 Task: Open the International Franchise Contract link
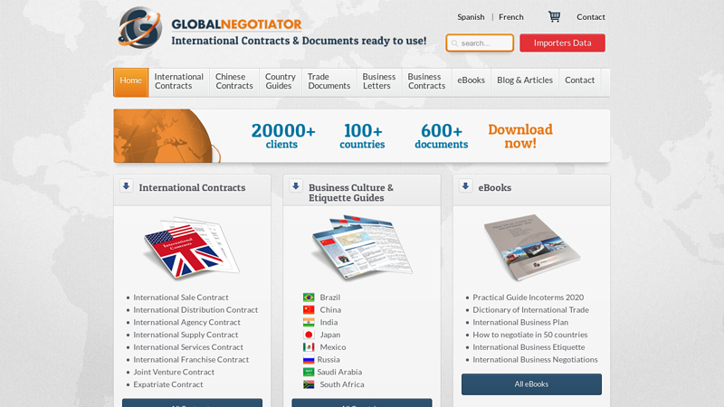(191, 359)
